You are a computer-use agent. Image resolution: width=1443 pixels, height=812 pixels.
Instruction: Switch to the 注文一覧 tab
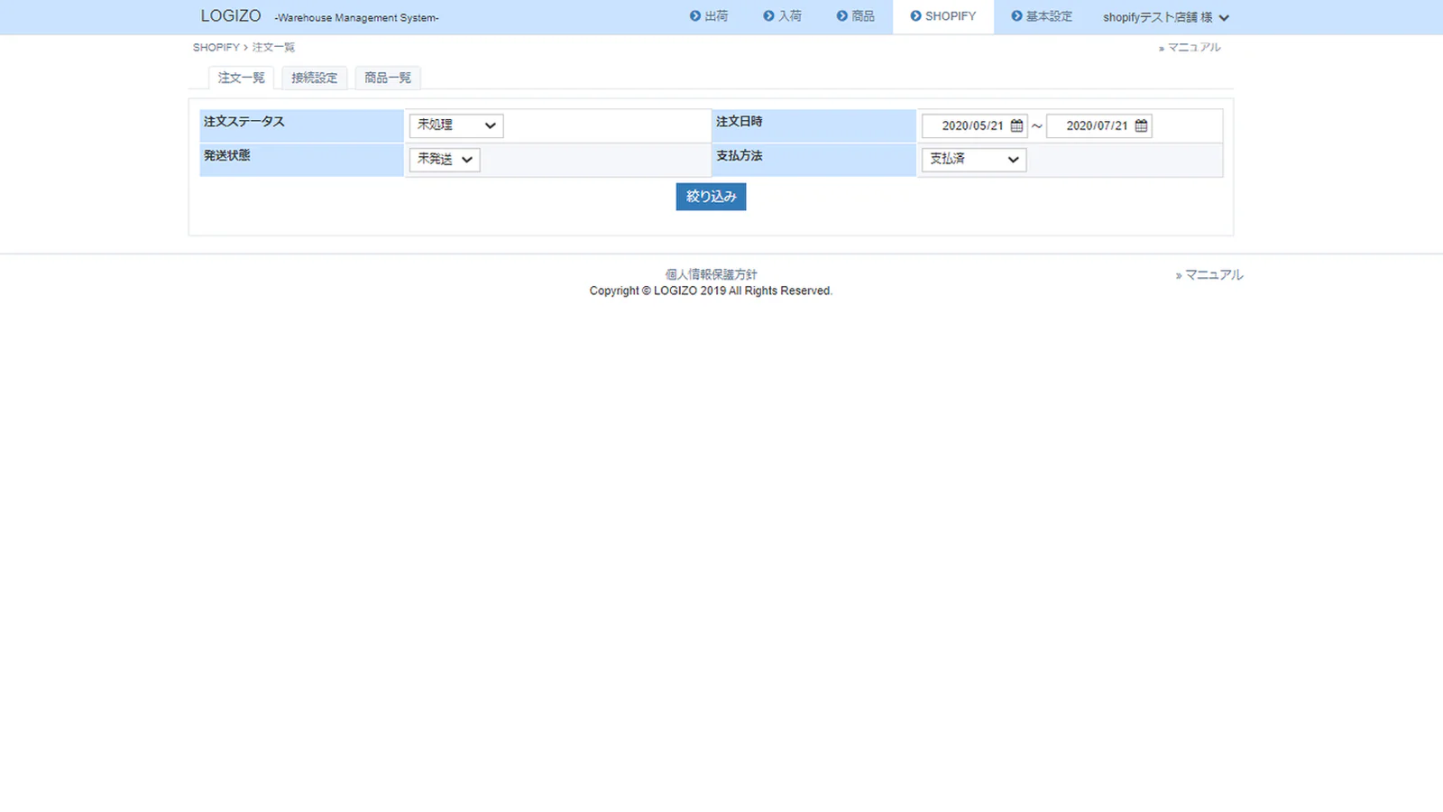pyautogui.click(x=241, y=78)
